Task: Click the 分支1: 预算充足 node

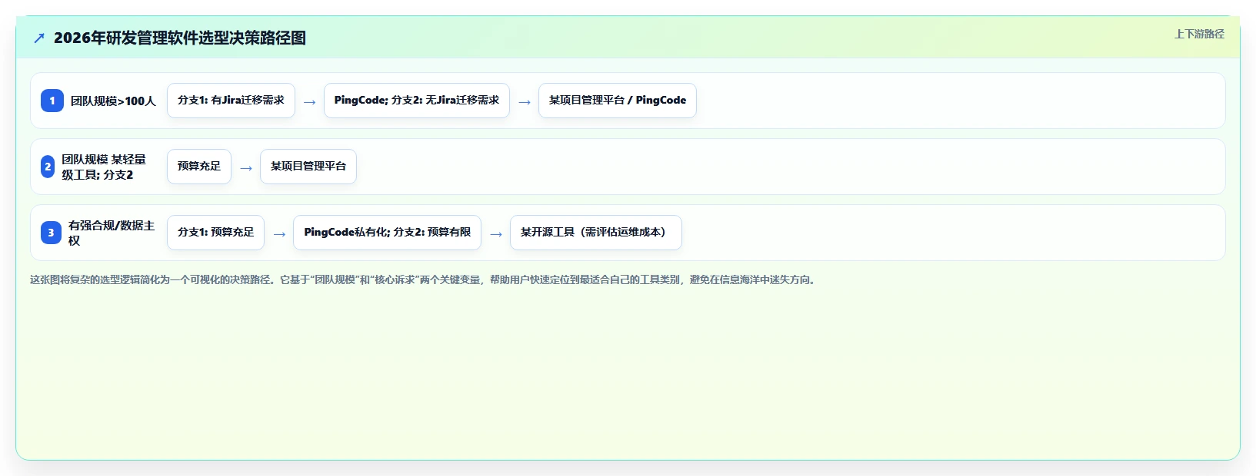Action: click(215, 233)
